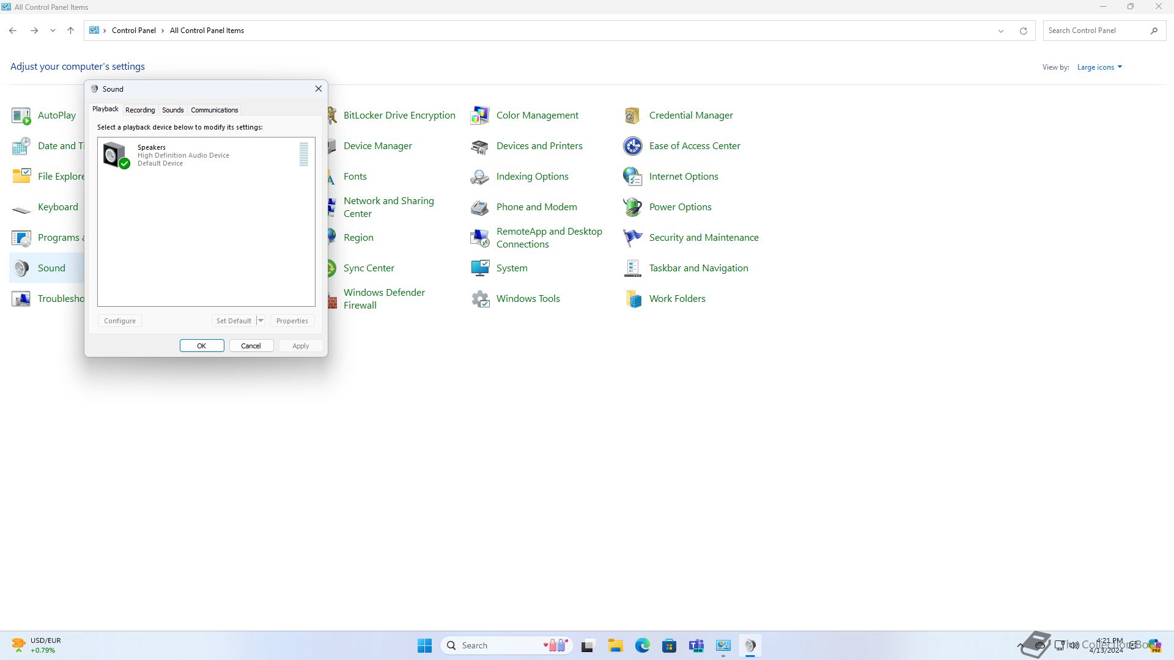Open the System icon
The height and width of the screenshot is (660, 1174).
point(480,268)
